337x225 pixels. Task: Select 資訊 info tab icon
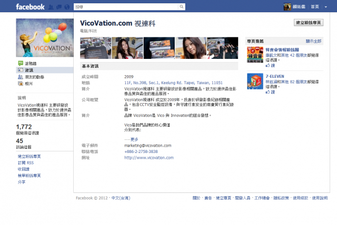21,70
